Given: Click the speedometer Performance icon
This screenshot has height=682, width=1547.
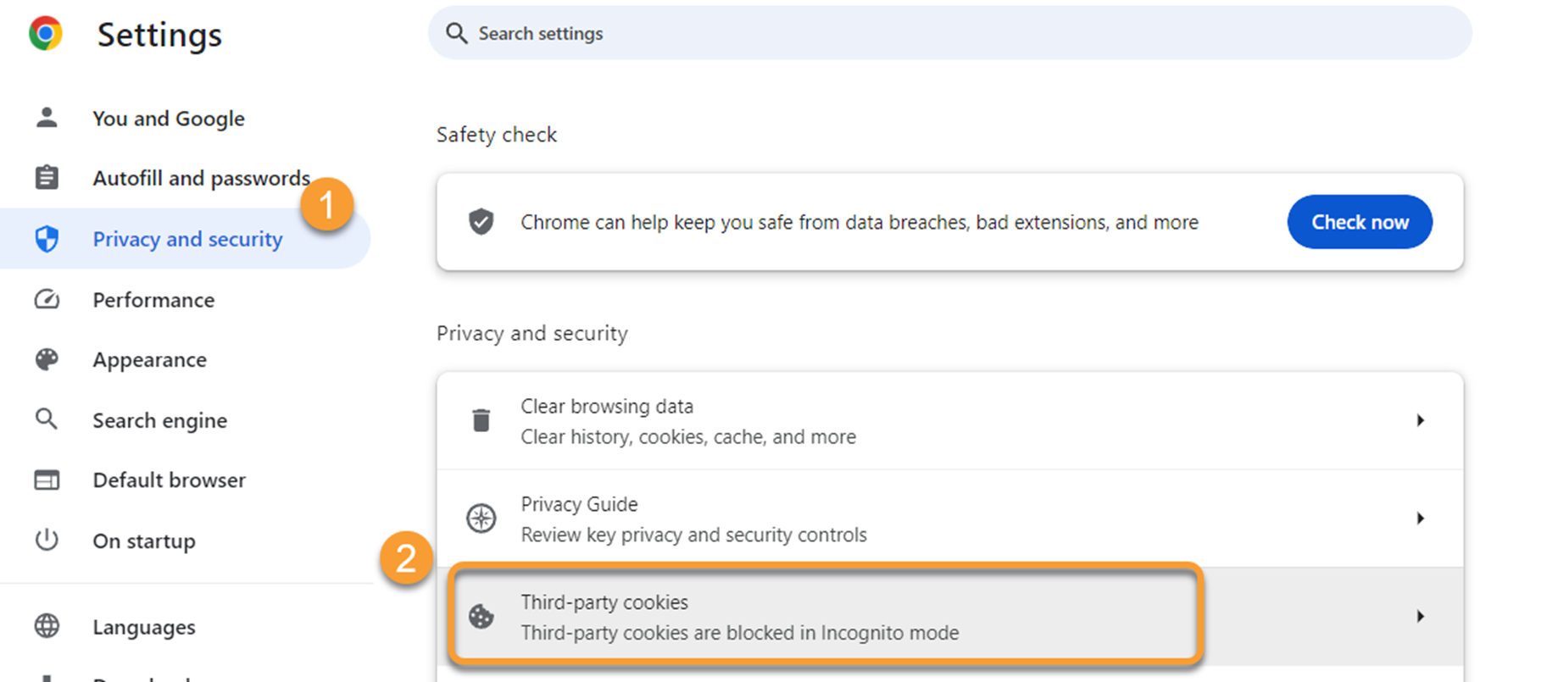Looking at the screenshot, I should click(x=47, y=299).
